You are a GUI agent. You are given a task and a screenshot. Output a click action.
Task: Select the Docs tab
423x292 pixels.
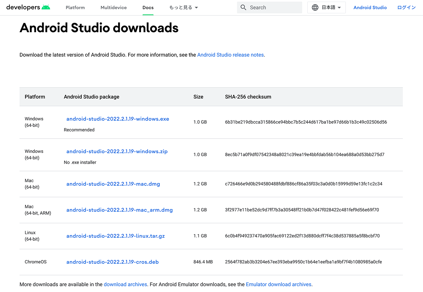[x=148, y=7]
